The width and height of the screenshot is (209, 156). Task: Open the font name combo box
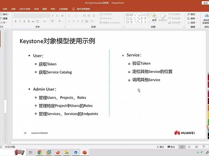tap(27, 16)
